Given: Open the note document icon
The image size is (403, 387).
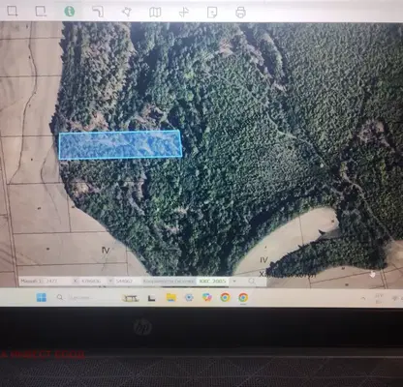Looking at the screenshot, I should point(212,13).
